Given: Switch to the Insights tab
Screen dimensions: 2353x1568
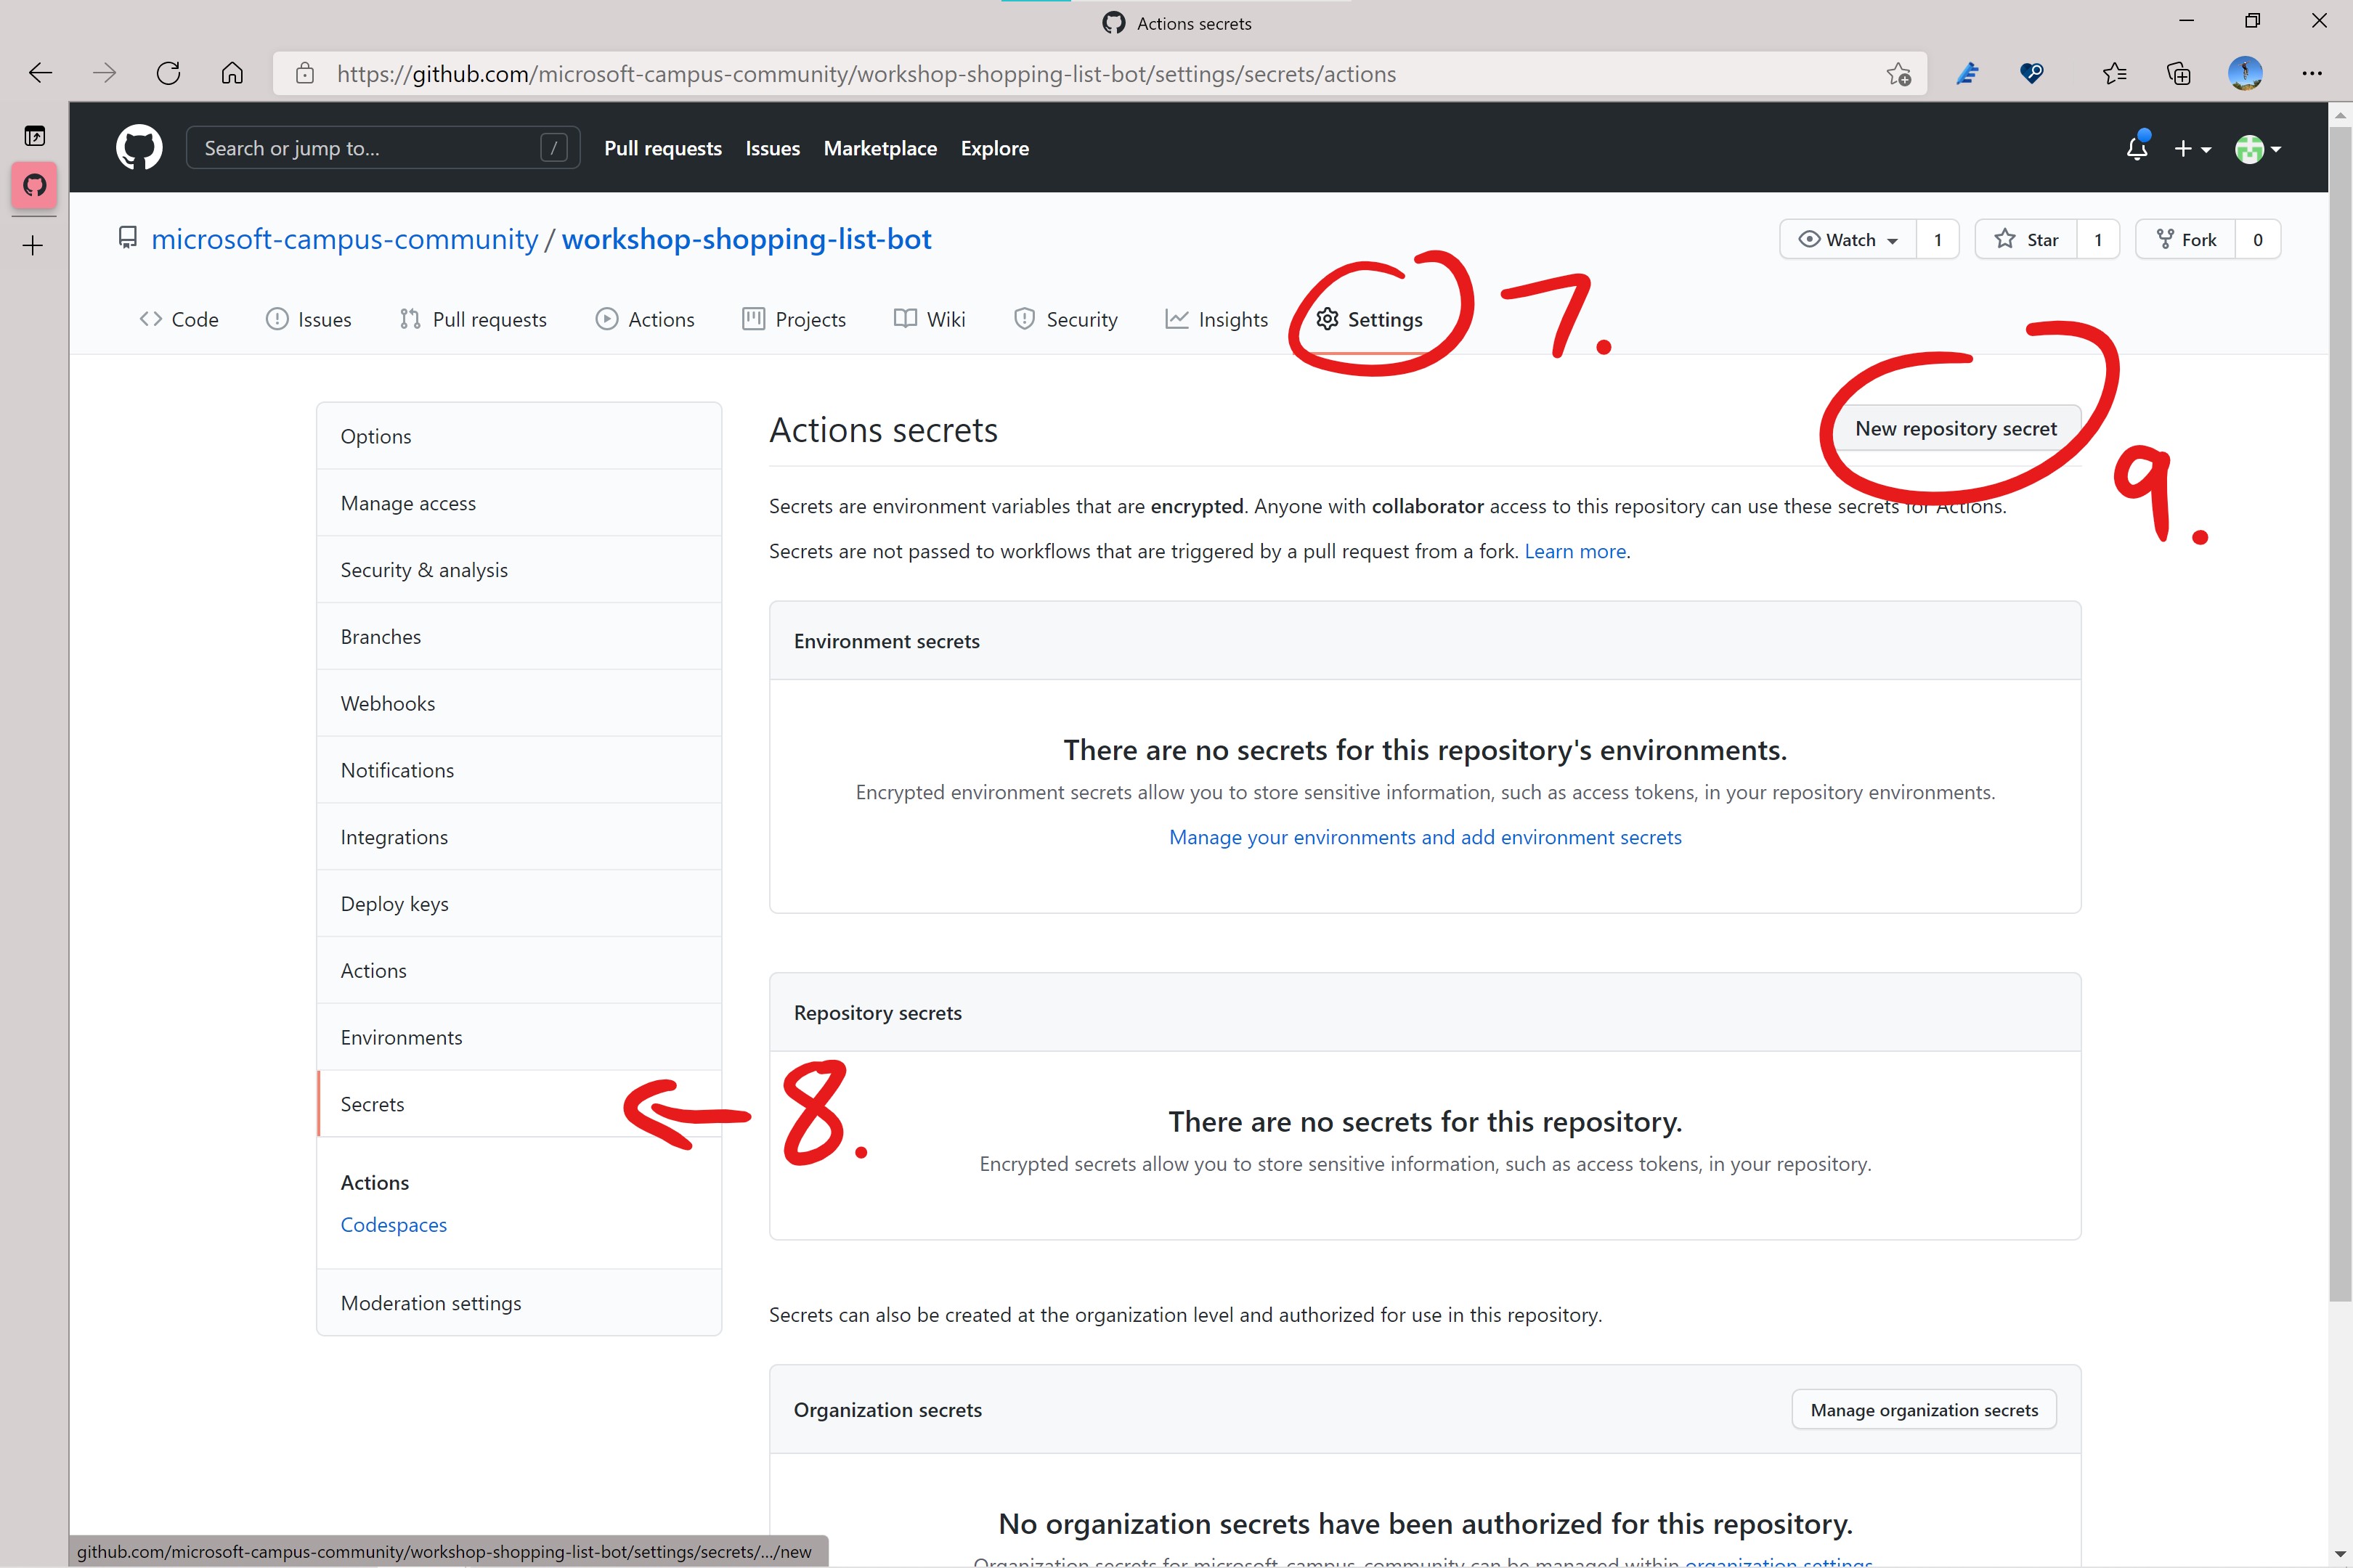Looking at the screenshot, I should (1216, 319).
